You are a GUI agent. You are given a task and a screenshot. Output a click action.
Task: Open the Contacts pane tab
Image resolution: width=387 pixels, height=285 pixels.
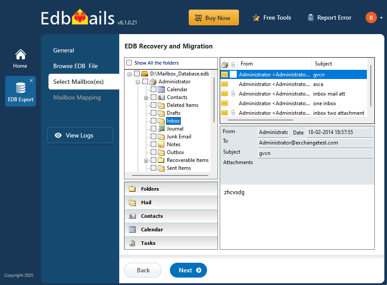171,216
